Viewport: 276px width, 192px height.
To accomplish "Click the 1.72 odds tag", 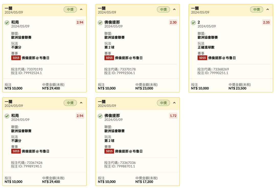I will tap(173, 116).
